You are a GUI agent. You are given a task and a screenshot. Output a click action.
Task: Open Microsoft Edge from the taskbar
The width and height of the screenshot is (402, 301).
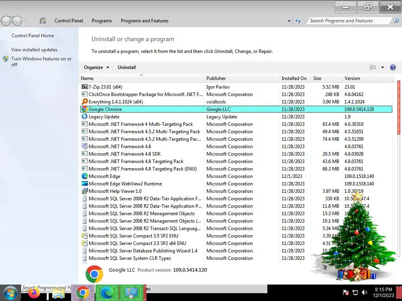click(x=107, y=293)
